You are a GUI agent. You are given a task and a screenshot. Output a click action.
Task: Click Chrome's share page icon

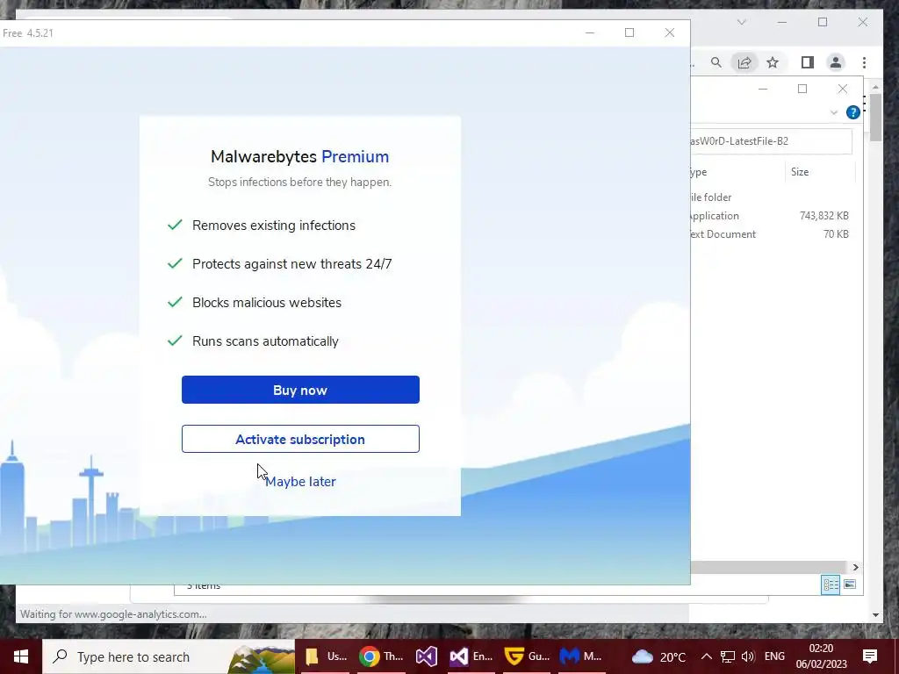[x=744, y=62]
